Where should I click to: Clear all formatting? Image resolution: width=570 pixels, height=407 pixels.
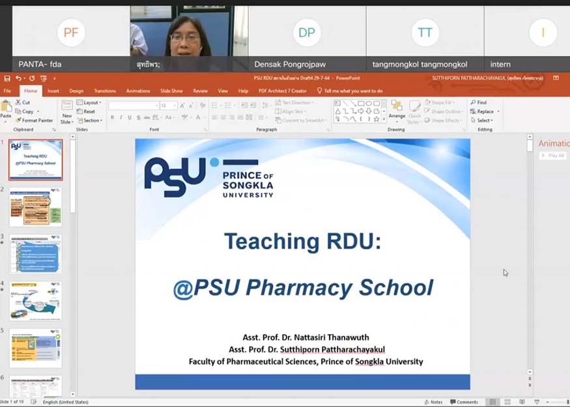click(203, 105)
